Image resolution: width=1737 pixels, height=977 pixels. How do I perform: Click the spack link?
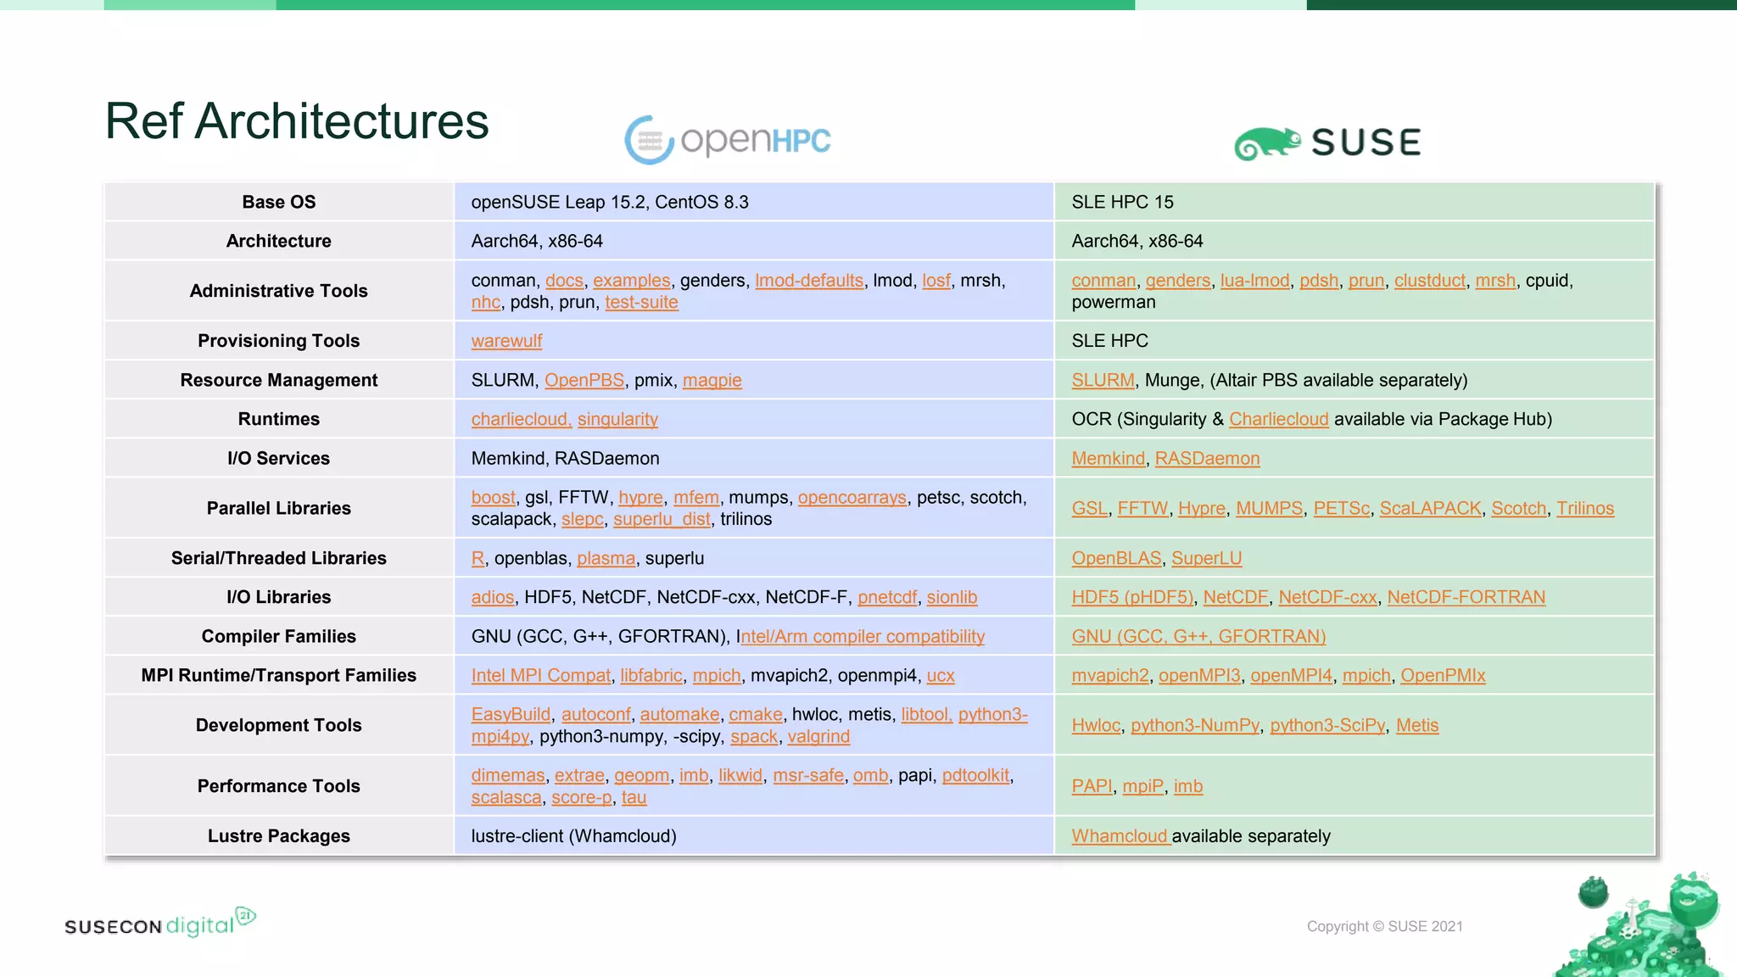click(x=754, y=736)
